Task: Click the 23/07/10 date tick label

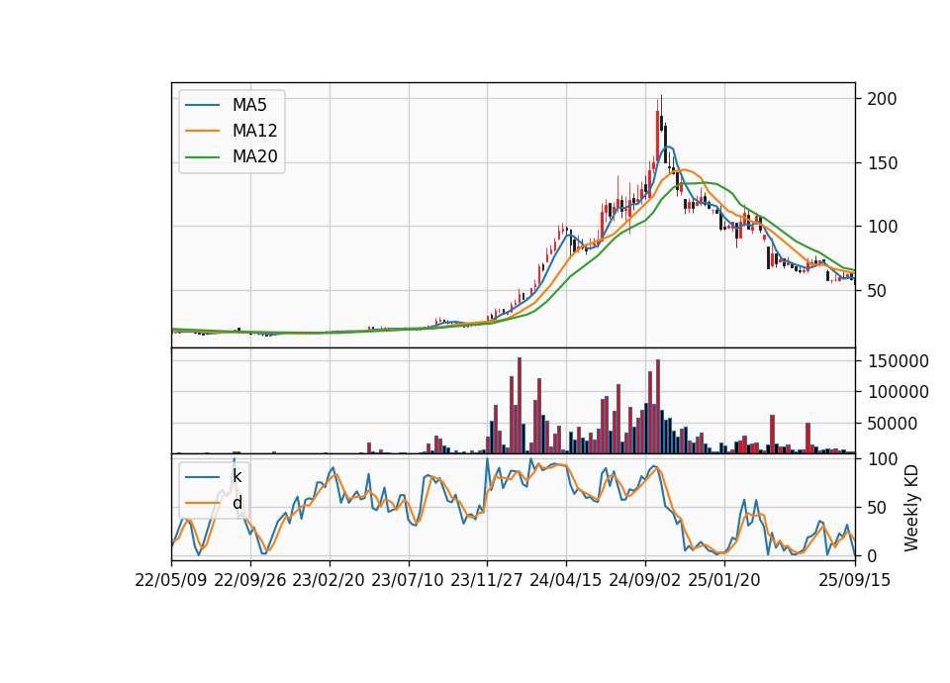Action: point(408,580)
